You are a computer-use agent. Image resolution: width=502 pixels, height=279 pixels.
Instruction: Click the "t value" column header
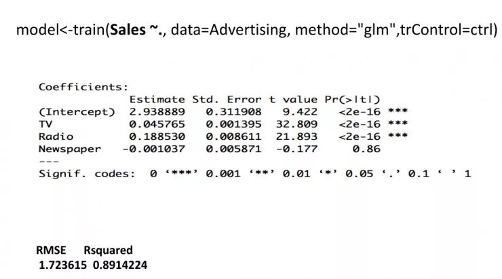293,99
